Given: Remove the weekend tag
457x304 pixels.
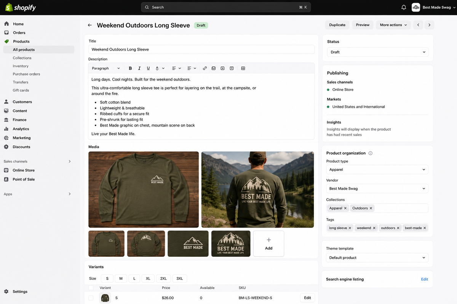Looking at the screenshot, I should pyautogui.click(x=374, y=228).
